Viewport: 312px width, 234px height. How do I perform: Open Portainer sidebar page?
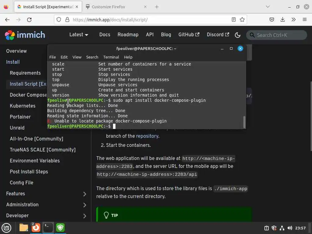pyautogui.click(x=20, y=117)
